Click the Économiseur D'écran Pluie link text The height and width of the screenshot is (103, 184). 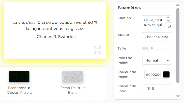pos(19,90)
